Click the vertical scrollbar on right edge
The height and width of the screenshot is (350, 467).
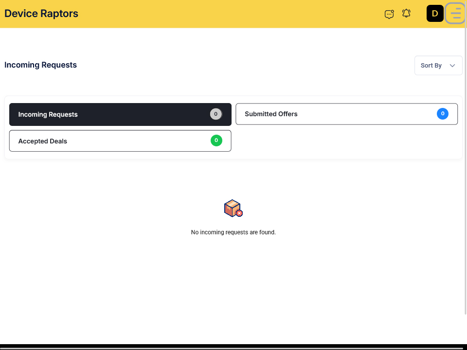click(465, 170)
